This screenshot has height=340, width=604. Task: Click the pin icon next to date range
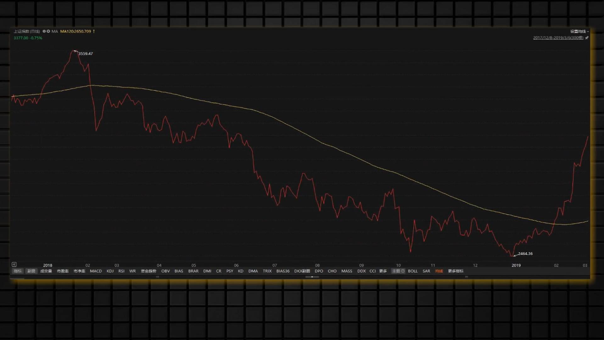coord(587,38)
